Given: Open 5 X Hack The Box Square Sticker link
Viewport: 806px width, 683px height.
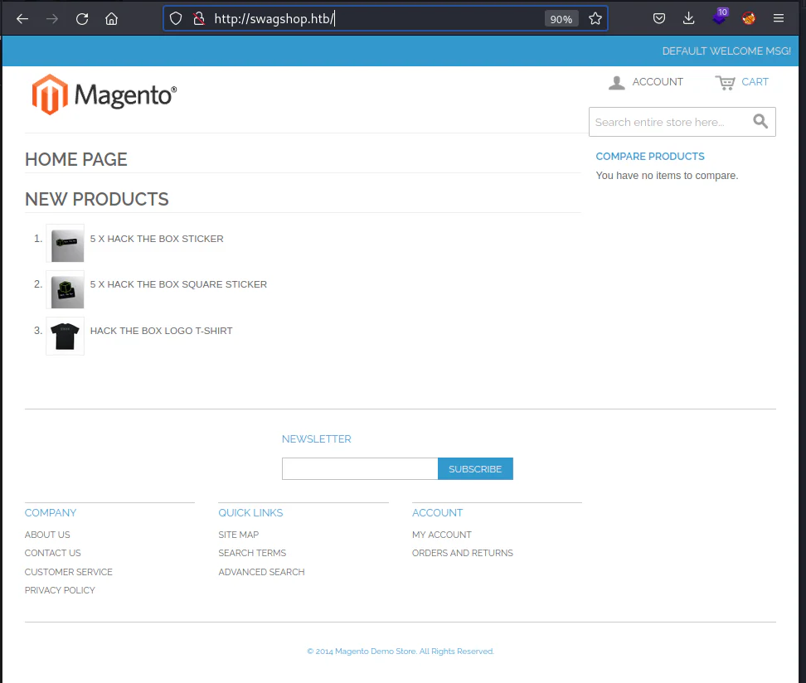Looking at the screenshot, I should 178,284.
